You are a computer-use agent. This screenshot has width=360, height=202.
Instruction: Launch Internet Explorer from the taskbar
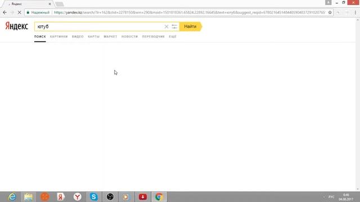pos(12,197)
